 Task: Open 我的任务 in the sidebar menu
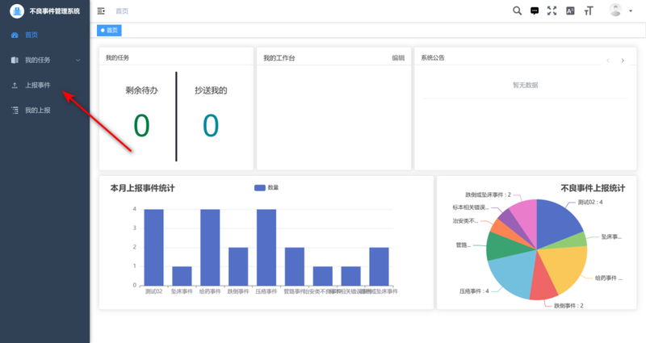click(45, 60)
